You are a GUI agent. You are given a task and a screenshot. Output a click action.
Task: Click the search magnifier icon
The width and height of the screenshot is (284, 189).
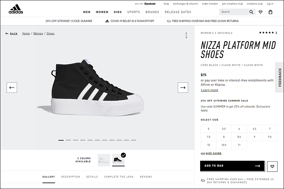(251, 12)
